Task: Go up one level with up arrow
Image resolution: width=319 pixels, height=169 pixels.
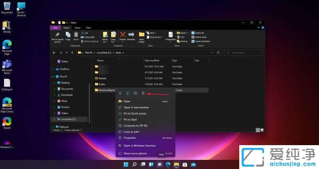Action: (x=72, y=53)
